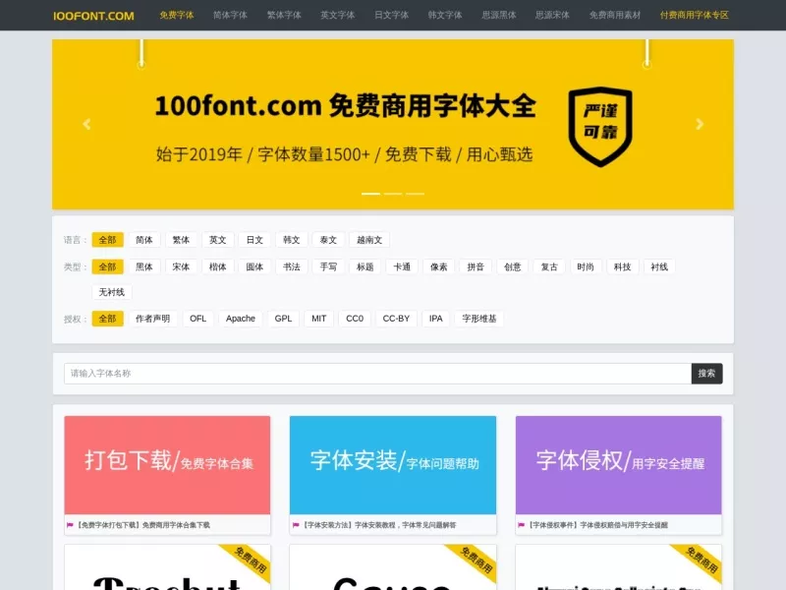This screenshot has width=786, height=590.
Task: Filter license by IPA
Action: click(436, 319)
